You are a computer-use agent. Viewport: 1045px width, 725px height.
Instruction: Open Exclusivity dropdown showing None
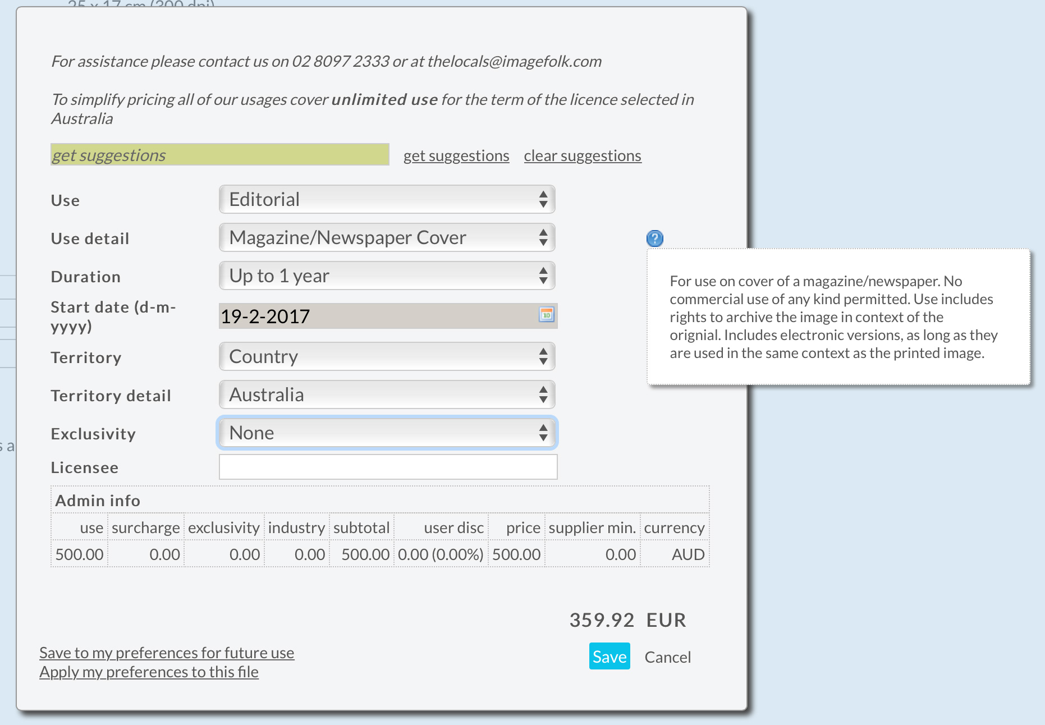tap(387, 433)
